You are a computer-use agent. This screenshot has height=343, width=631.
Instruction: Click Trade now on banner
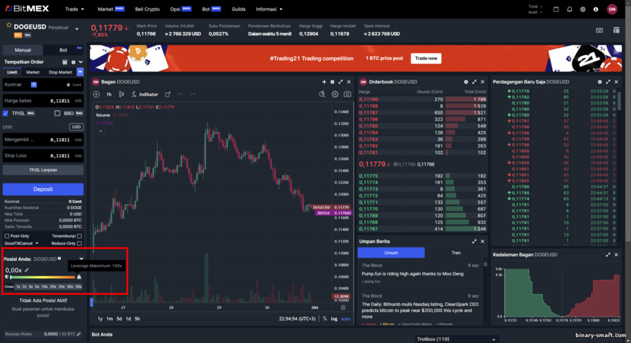426,58
